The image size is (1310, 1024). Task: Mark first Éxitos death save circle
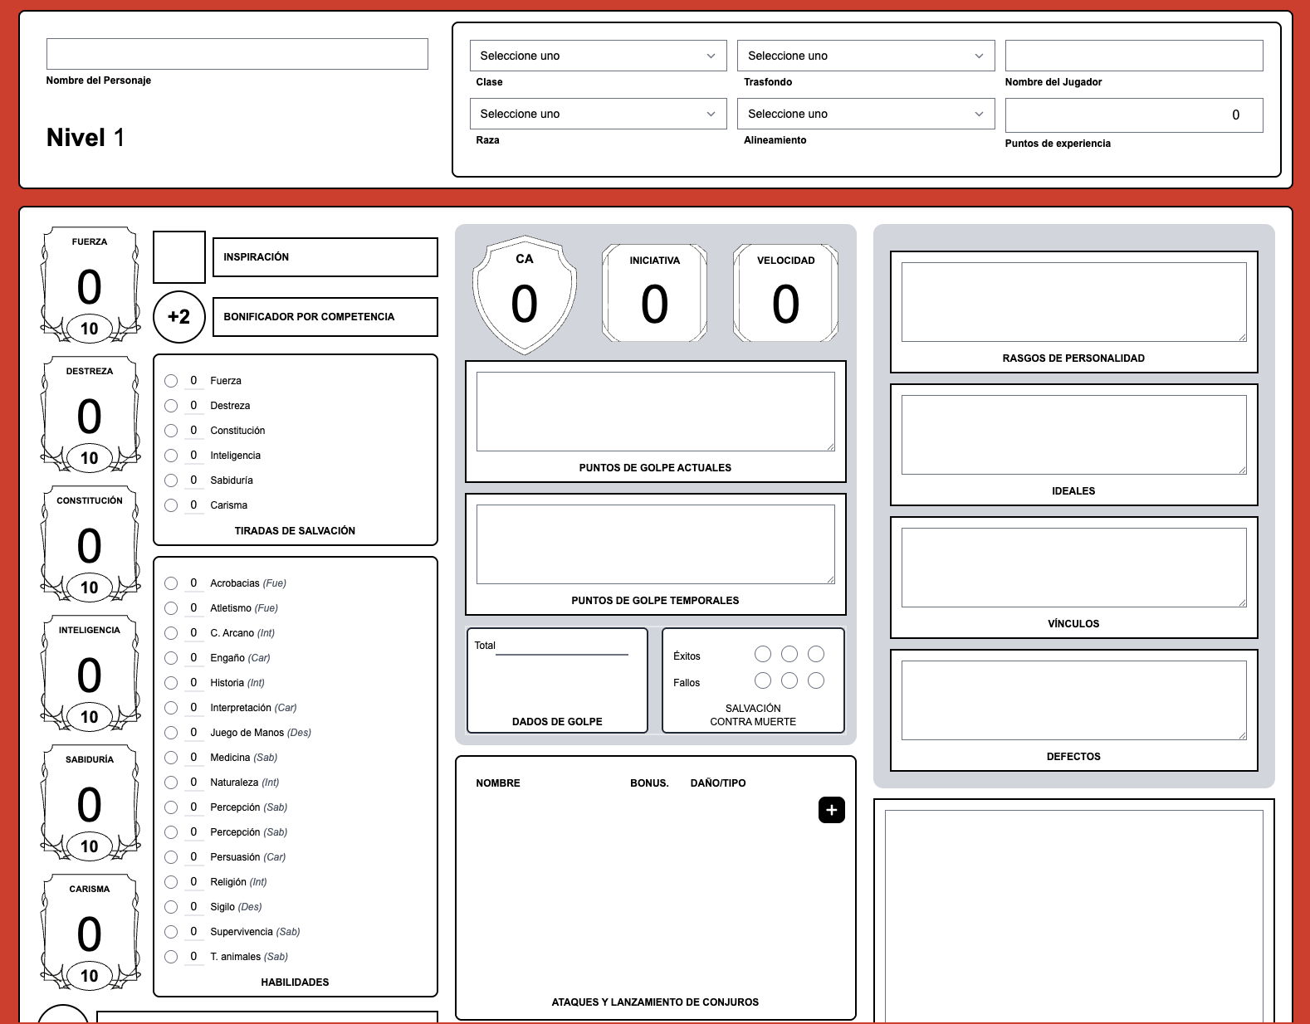pyautogui.click(x=763, y=654)
